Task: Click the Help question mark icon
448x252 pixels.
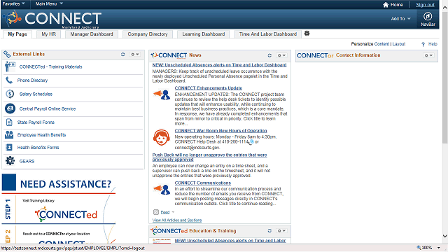Action: (x=423, y=44)
